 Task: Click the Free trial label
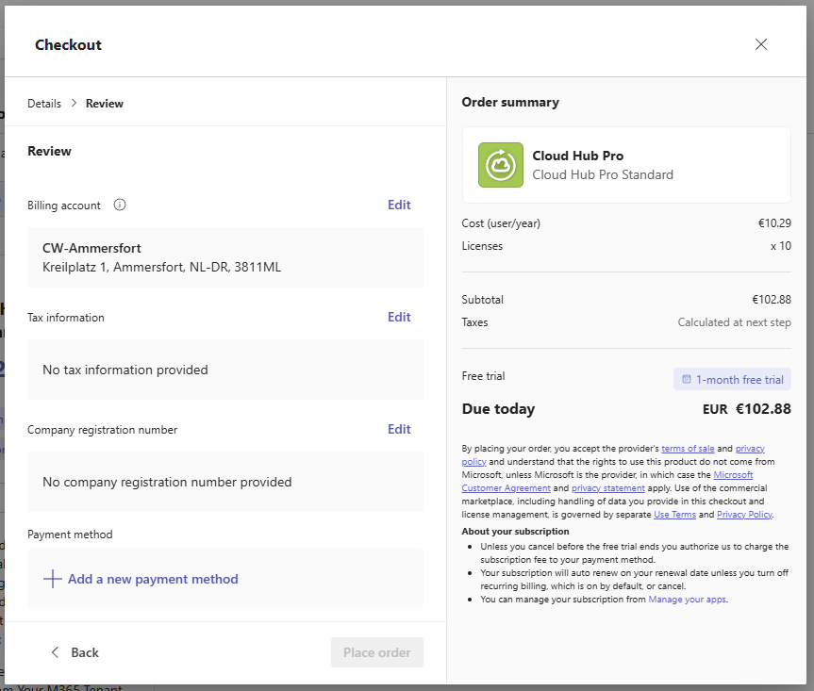point(483,376)
